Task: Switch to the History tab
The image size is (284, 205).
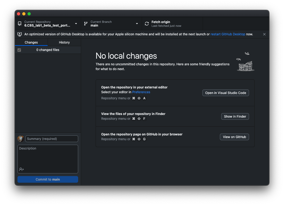Action: [64, 42]
